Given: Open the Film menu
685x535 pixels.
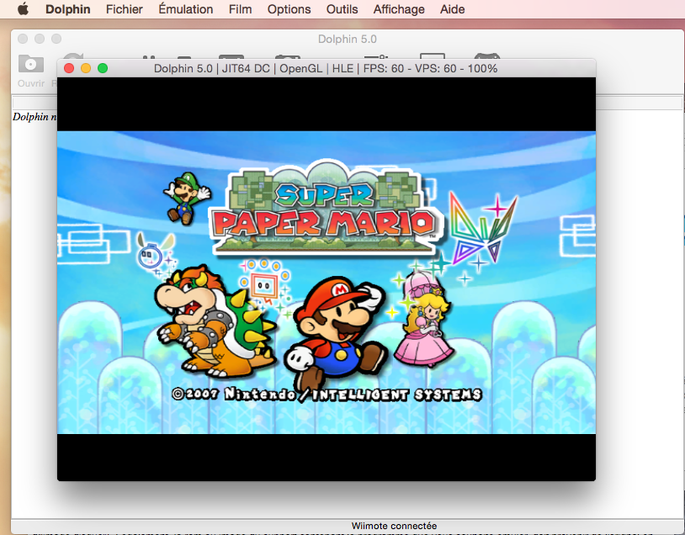Looking at the screenshot, I should pos(241,9).
